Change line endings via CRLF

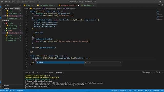[x=134, y=91]
